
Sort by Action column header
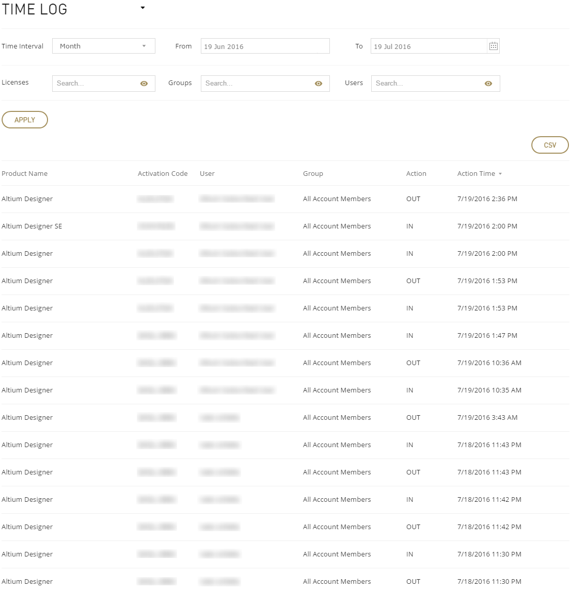point(416,174)
